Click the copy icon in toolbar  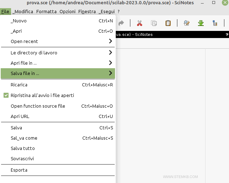click(154, 23)
